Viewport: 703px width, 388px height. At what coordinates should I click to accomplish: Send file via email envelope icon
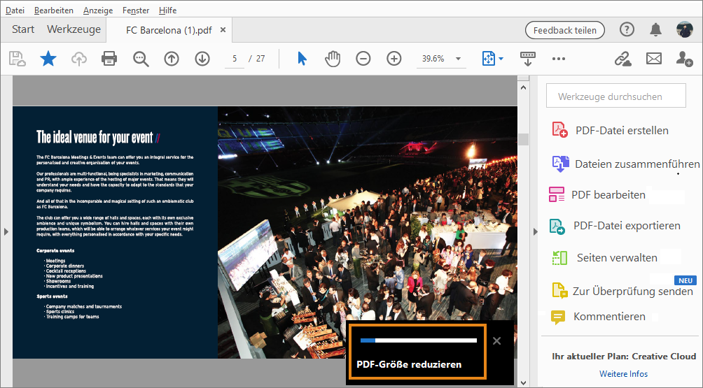[654, 59]
